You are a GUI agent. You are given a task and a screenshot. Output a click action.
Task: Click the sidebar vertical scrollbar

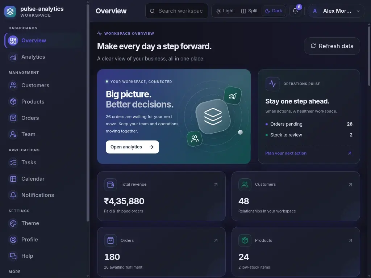click(88, 113)
